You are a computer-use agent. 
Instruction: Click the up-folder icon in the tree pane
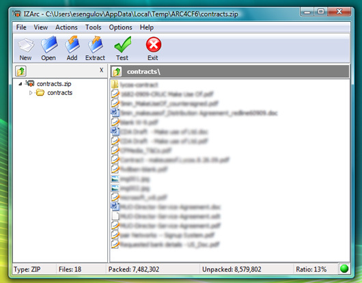tap(20, 71)
